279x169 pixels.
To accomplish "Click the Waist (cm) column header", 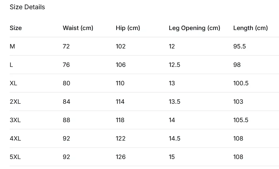I will (x=78, y=28).
